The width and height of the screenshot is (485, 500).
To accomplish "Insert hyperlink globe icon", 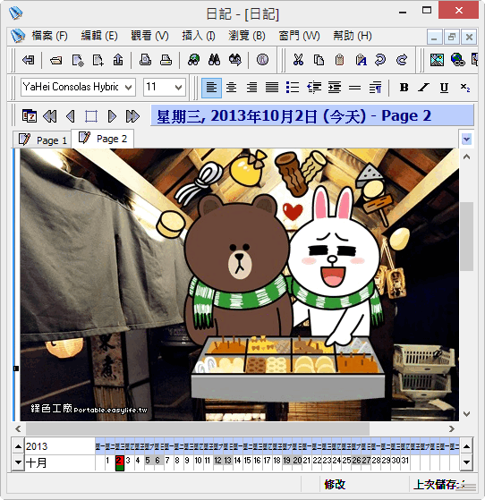I will [x=457, y=60].
